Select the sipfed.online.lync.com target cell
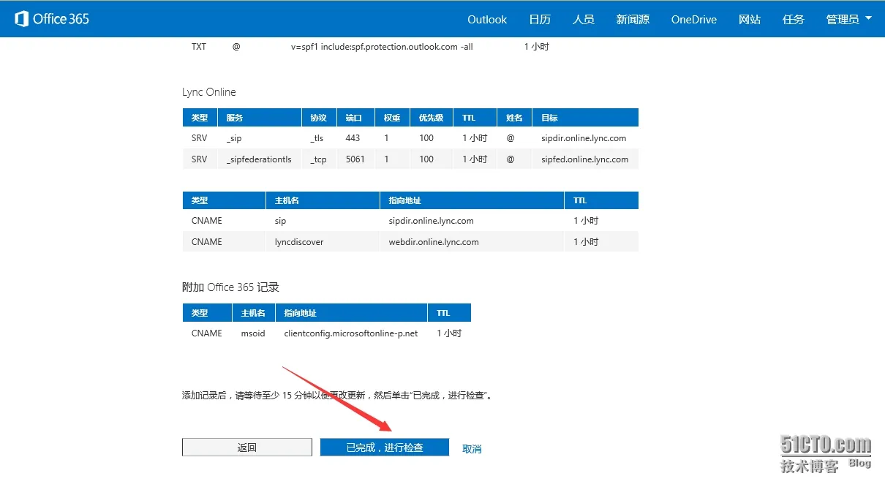The image size is (885, 487). coord(584,159)
